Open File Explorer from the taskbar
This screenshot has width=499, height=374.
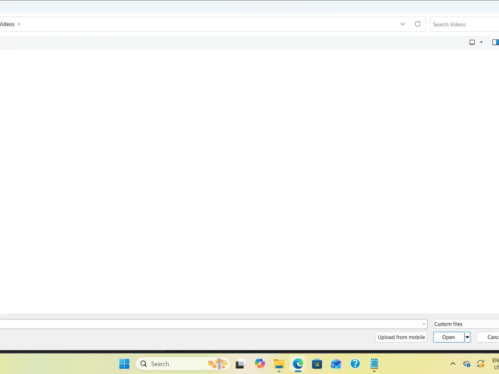279,364
